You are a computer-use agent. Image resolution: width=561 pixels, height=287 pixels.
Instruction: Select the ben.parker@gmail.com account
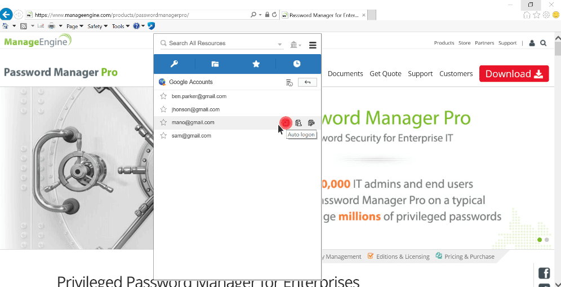pyautogui.click(x=199, y=96)
